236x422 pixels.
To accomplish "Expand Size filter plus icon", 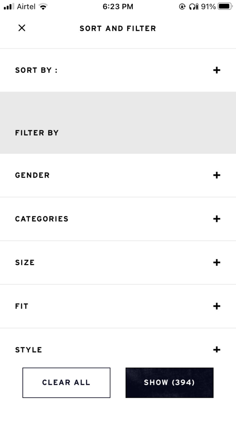I will 217,262.
